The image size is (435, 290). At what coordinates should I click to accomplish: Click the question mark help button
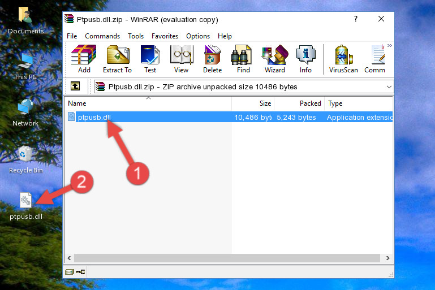coord(356,19)
